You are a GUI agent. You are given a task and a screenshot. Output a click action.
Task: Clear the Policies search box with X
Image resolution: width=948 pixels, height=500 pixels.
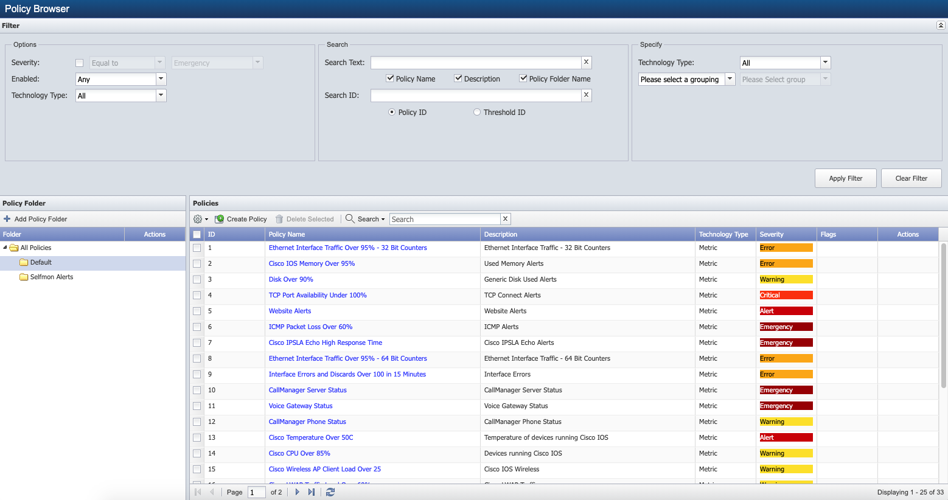pos(505,219)
